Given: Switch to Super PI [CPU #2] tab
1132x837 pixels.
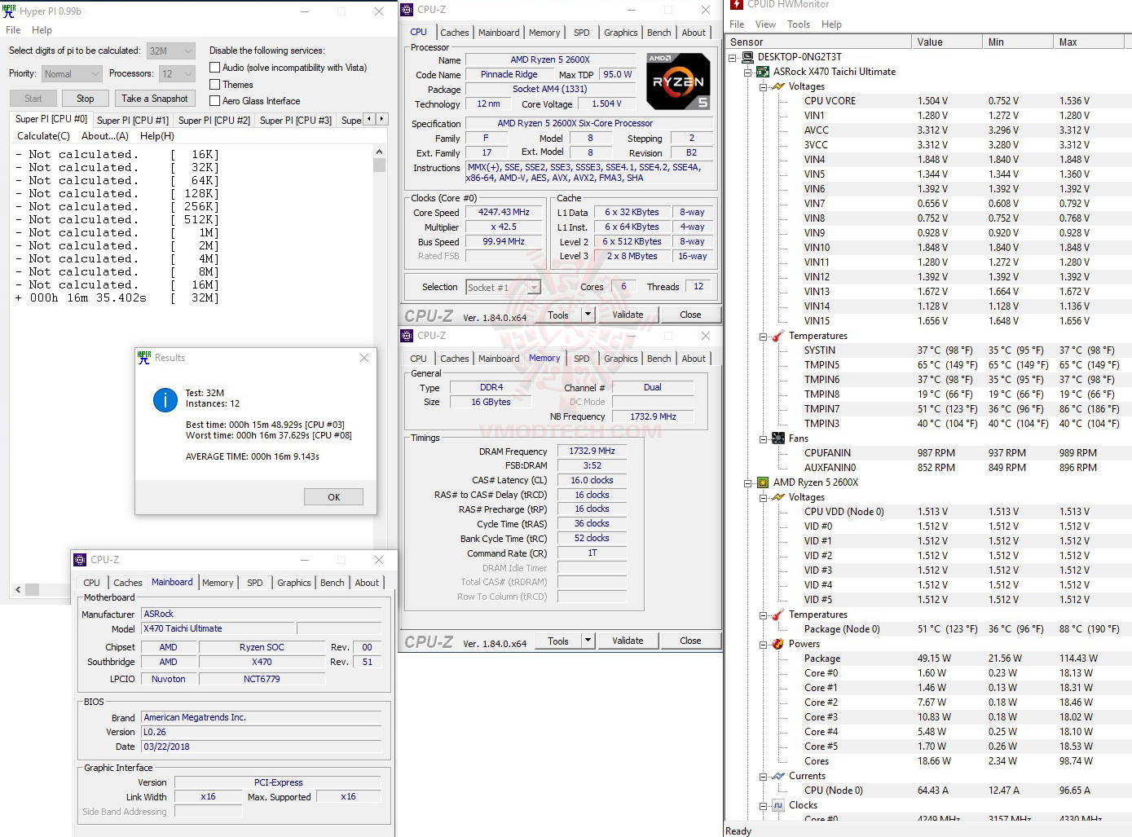Looking at the screenshot, I should [x=214, y=120].
